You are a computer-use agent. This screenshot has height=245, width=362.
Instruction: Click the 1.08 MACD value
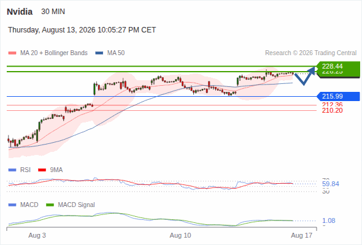[x=328, y=221]
